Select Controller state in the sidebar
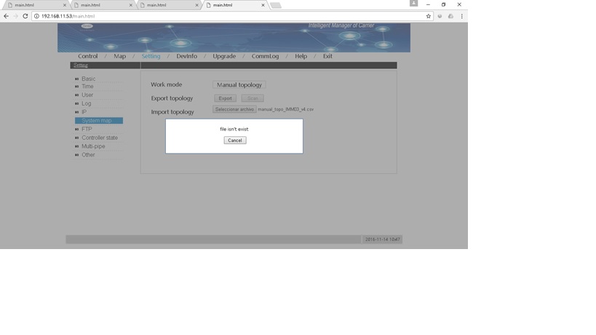Screen dimensions: 596x335 point(100,138)
